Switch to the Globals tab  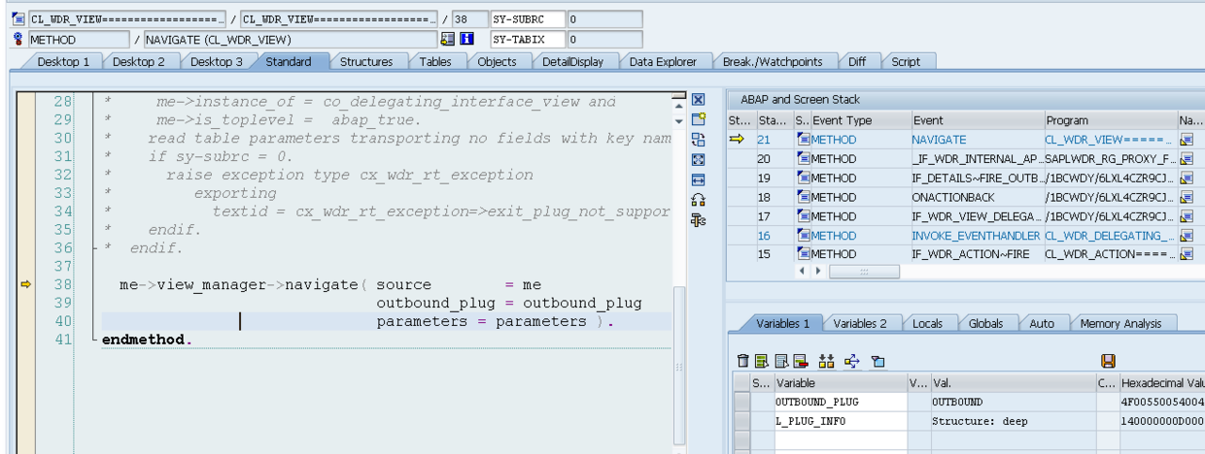(x=986, y=323)
